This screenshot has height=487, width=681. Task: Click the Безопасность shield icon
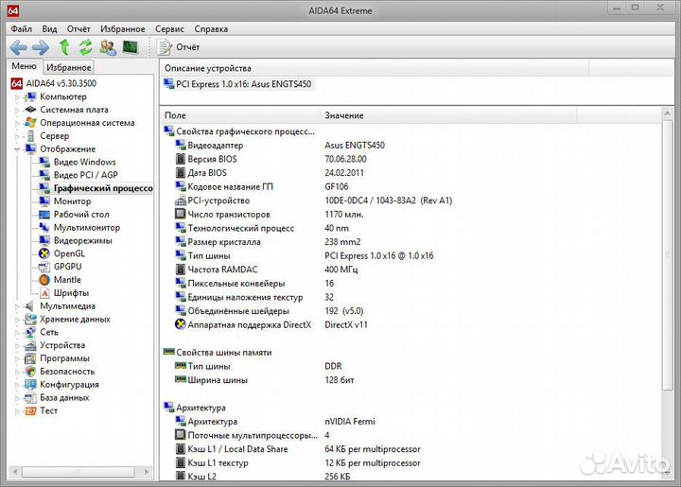tap(30, 372)
